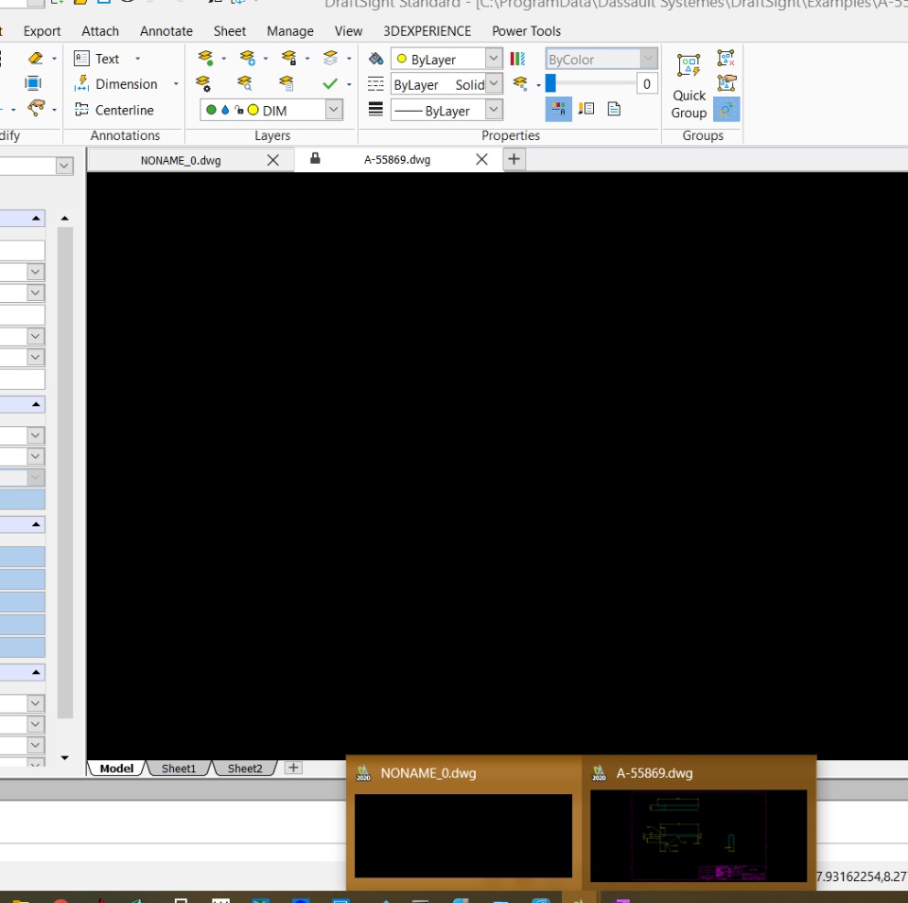The height and width of the screenshot is (903, 908).
Task: Click blue square frame icon in Modify
Action: [x=33, y=83]
